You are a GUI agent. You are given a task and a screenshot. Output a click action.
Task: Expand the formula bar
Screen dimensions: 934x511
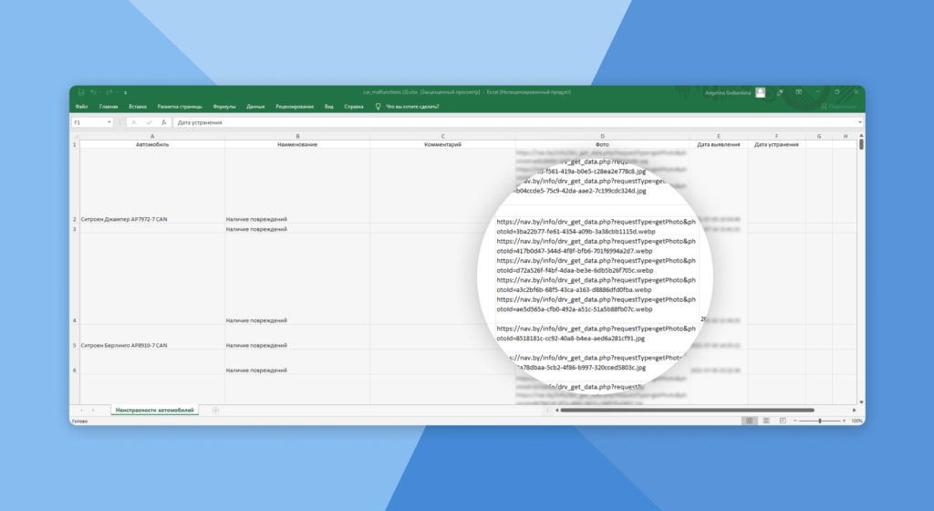pyautogui.click(x=859, y=122)
